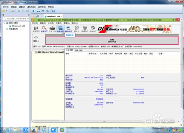Click the VMware unity mode icon
This screenshot has width=184, height=133.
coord(47,11)
